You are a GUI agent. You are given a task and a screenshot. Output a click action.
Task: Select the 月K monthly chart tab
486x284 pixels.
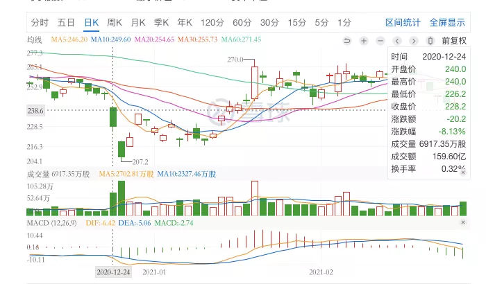[139, 22]
